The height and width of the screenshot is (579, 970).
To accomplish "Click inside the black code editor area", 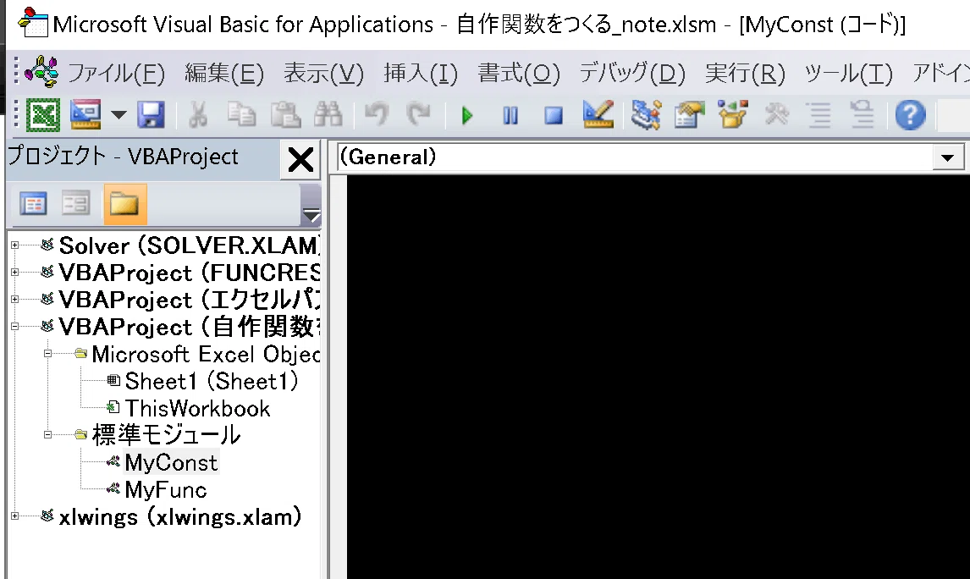I will (659, 378).
